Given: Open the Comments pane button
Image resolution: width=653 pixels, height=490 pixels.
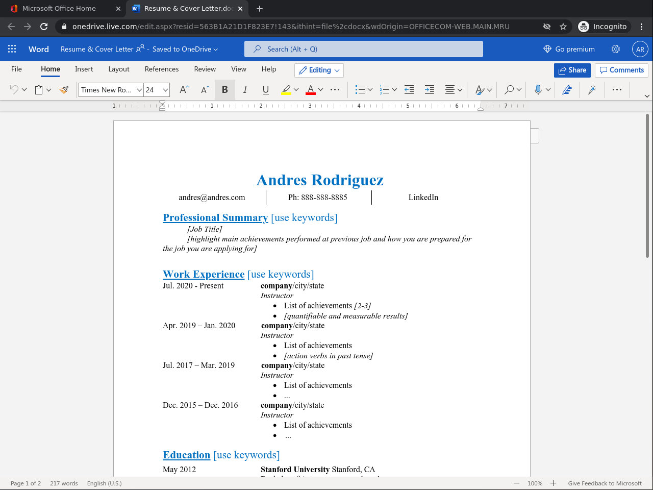Looking at the screenshot, I should point(621,70).
